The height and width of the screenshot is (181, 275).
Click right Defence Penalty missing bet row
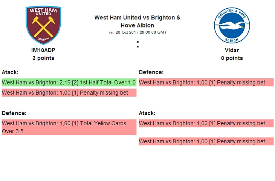(x=206, y=83)
